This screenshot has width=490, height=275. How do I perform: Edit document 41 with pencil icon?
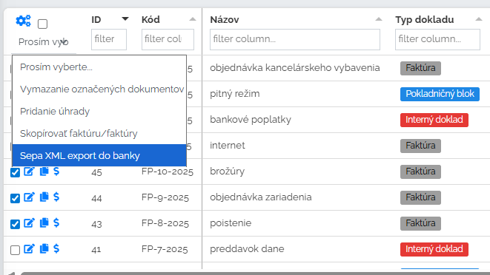(30, 249)
